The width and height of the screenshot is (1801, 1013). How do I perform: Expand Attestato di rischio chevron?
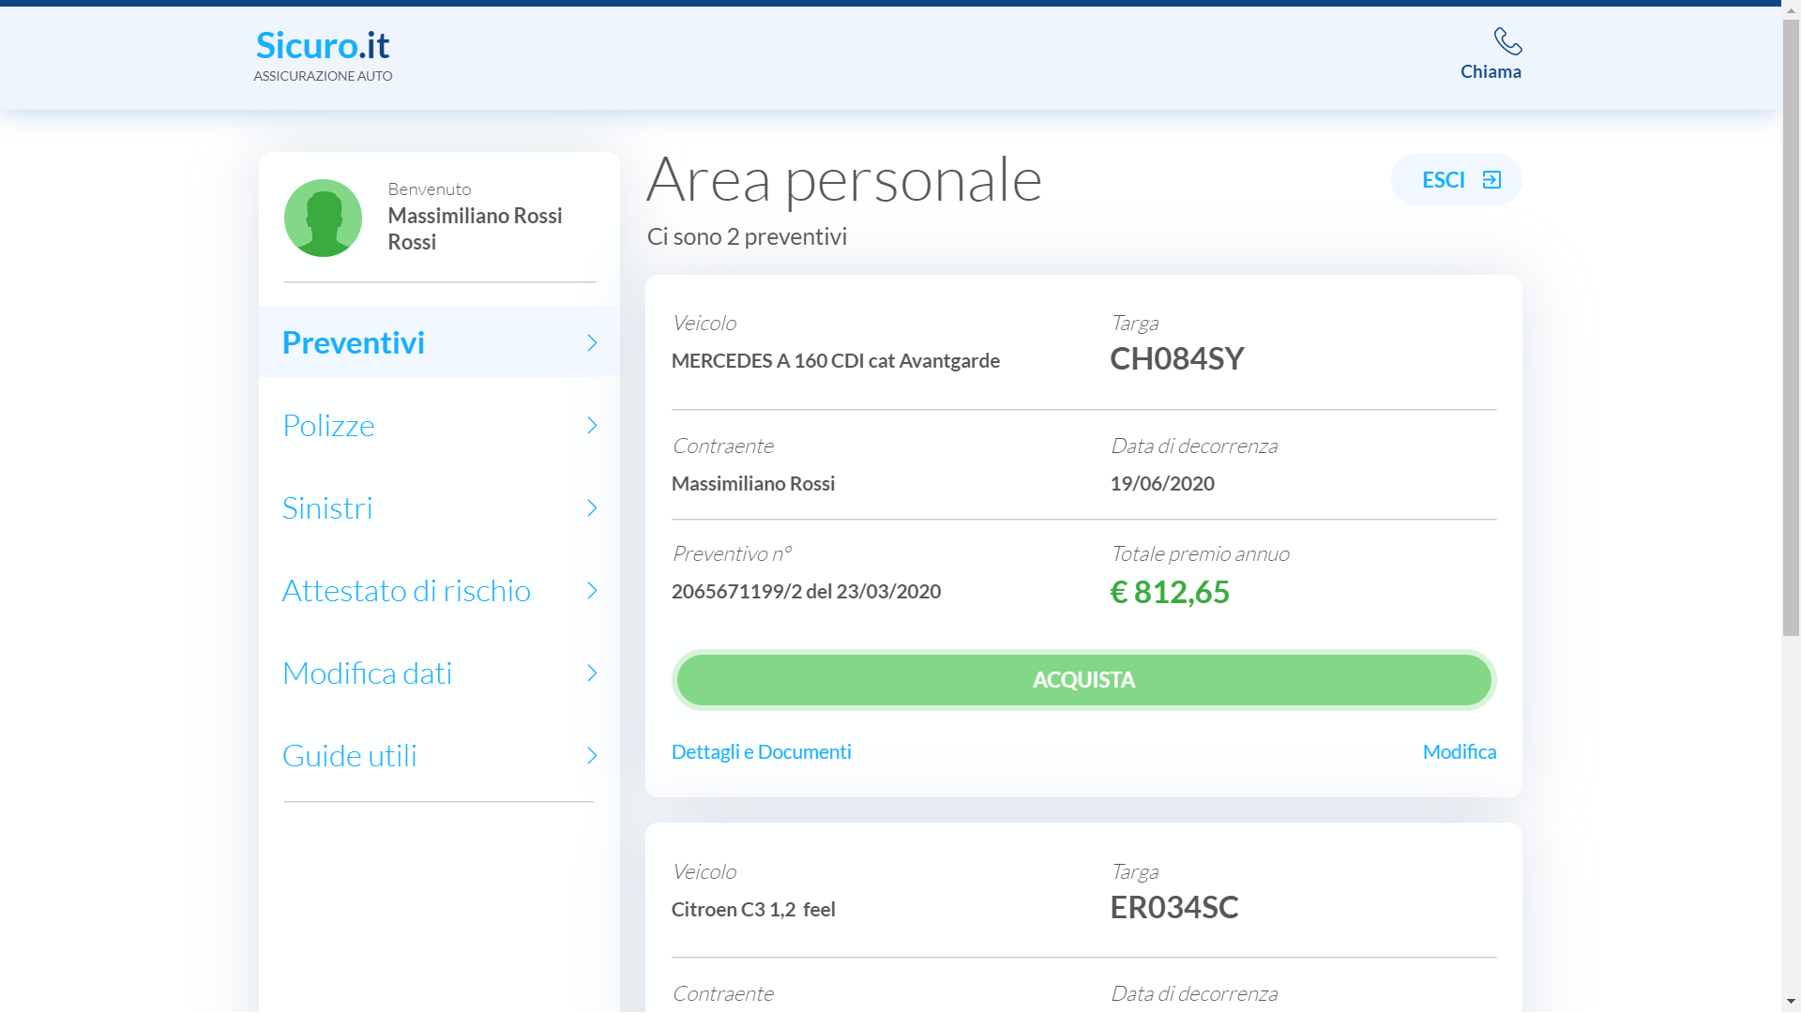tap(592, 591)
